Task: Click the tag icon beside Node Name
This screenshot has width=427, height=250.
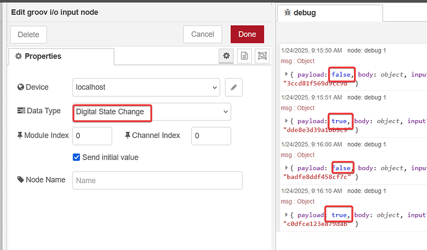Action: pyautogui.click(x=21, y=180)
